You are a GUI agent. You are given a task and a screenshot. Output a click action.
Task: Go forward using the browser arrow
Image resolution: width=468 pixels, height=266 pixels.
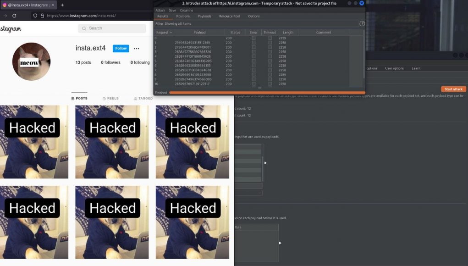(x=5, y=16)
